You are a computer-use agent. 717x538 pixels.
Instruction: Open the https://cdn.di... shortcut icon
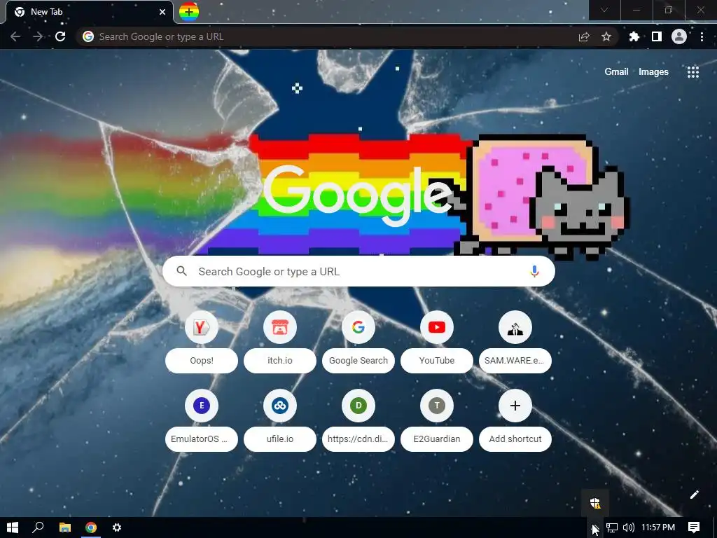click(358, 406)
